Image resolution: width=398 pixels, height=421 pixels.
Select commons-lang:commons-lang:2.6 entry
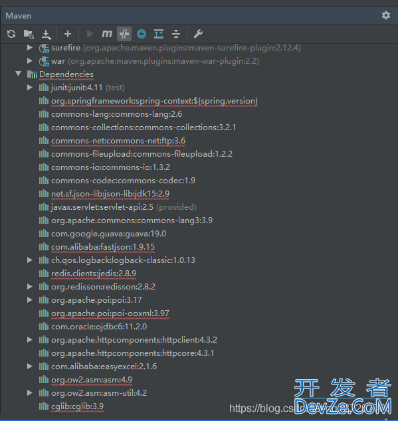point(117,114)
